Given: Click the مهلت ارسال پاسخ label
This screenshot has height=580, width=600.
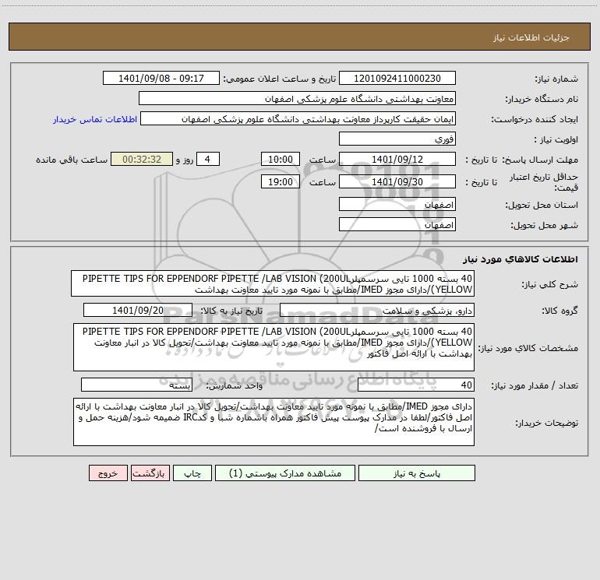Looking at the screenshot, I should pyautogui.click(x=540, y=160).
